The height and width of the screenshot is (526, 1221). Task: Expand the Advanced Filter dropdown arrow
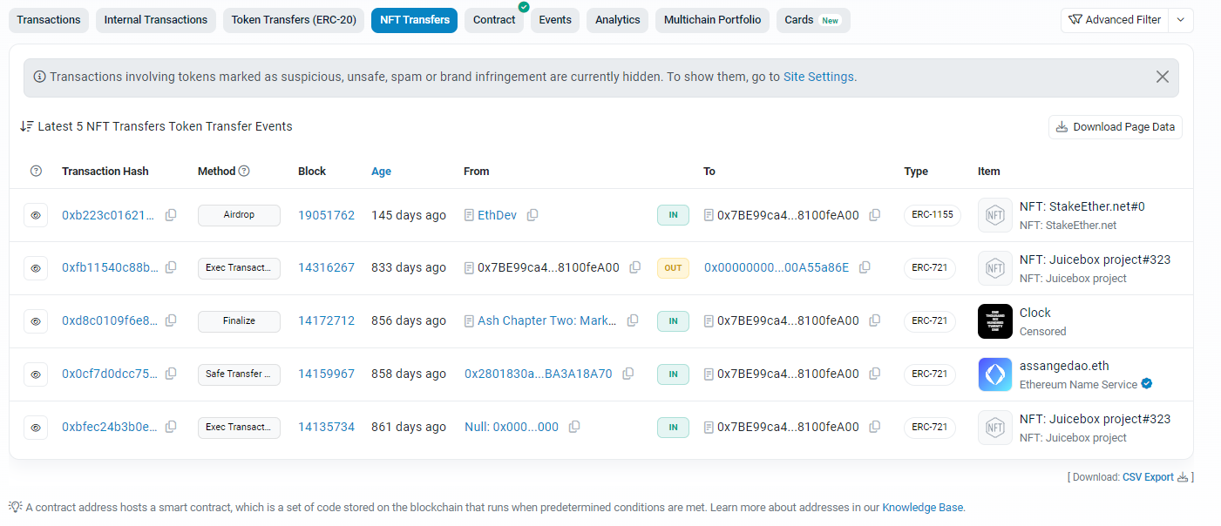tap(1181, 20)
